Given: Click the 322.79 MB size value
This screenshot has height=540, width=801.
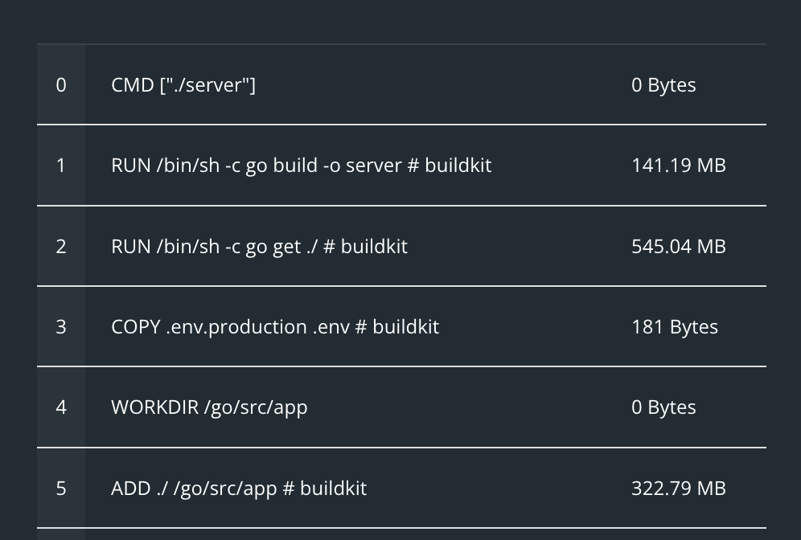Looking at the screenshot, I should pos(678,488).
